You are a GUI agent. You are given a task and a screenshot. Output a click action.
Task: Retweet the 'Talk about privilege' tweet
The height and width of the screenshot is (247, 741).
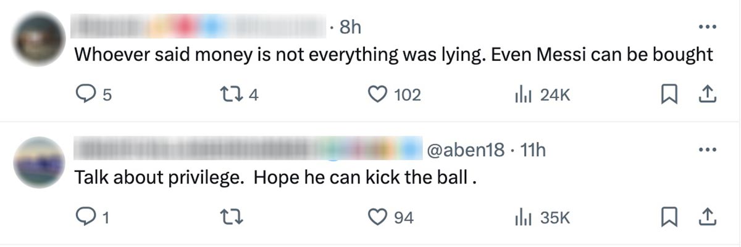[x=231, y=217]
